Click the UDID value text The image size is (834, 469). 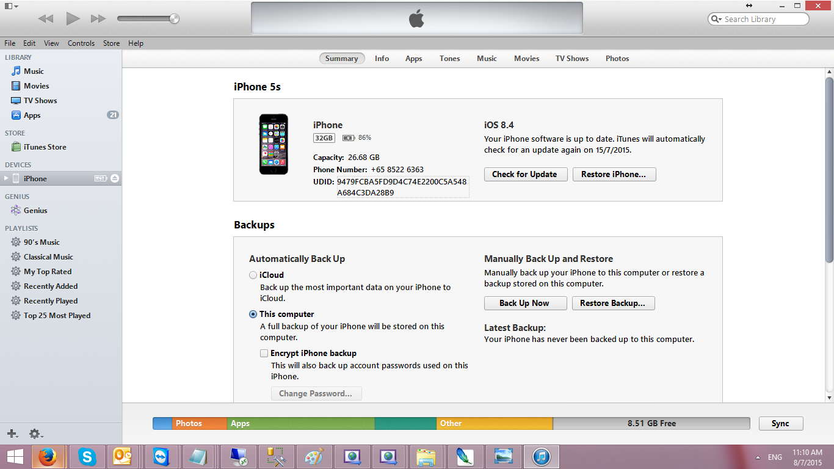[402, 187]
